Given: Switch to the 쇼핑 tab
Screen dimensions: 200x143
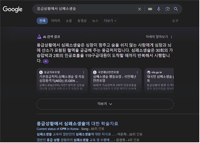Looking at the screenshot, I should coord(69,21).
